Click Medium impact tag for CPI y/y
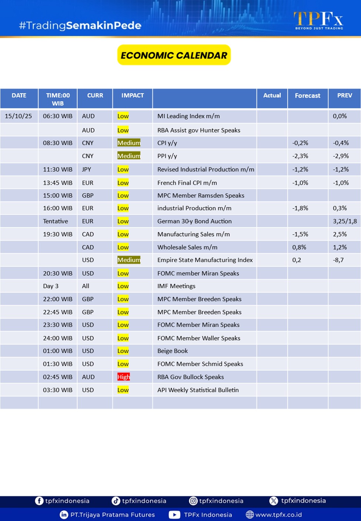 [129, 143]
